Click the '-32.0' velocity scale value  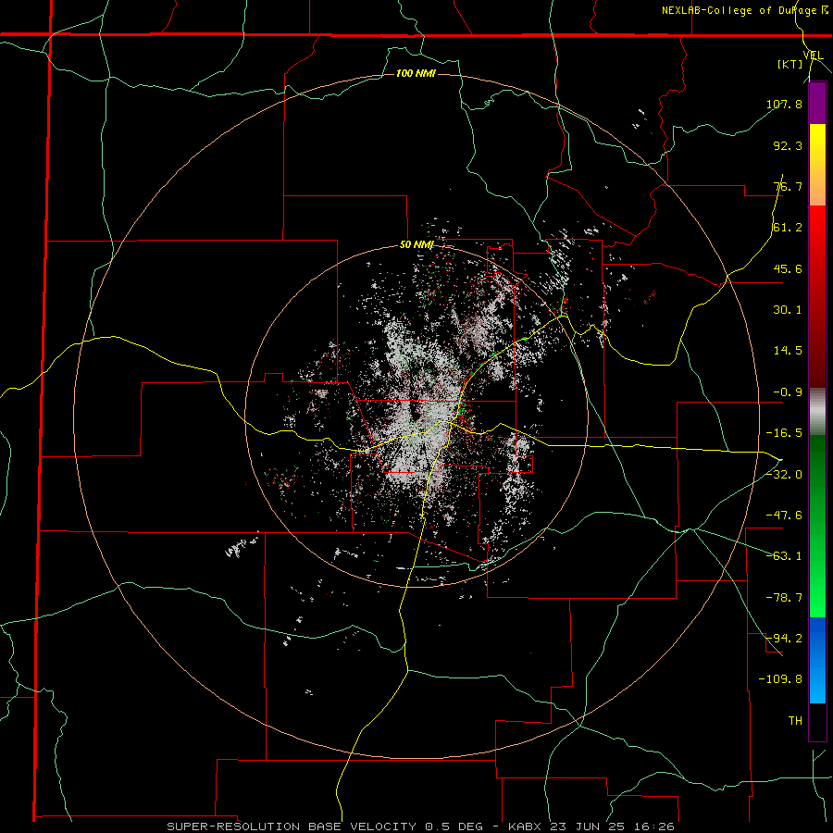click(x=784, y=475)
